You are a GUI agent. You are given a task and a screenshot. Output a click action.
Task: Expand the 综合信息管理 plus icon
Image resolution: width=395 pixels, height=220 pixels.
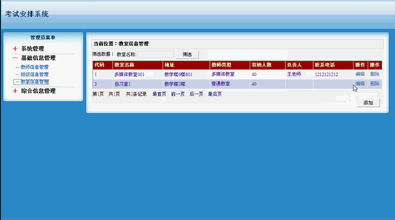[15, 91]
